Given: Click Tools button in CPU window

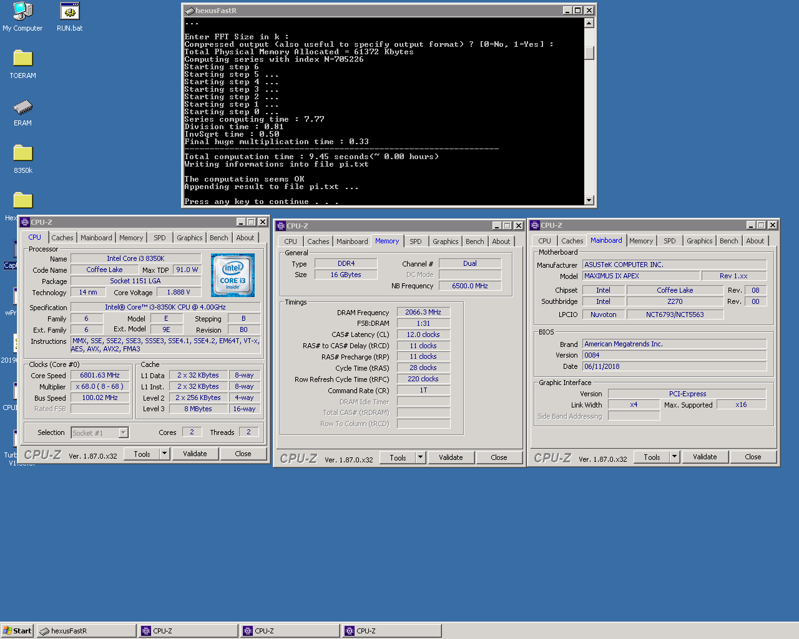Looking at the screenshot, I should pos(142,454).
